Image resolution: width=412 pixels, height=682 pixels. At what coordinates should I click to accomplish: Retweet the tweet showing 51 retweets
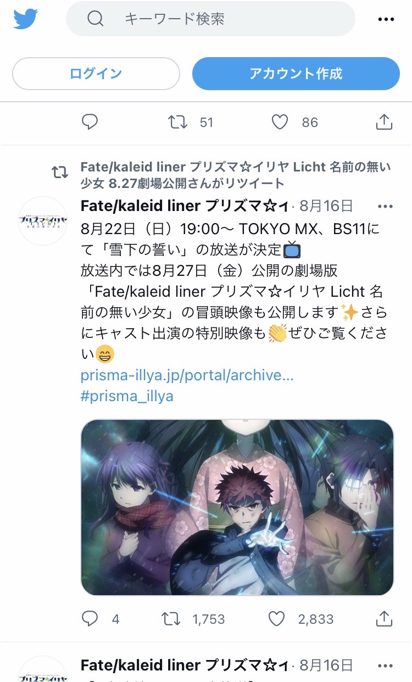[x=177, y=122]
